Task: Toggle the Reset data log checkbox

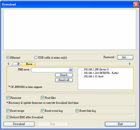Action: click(x=77, y=111)
